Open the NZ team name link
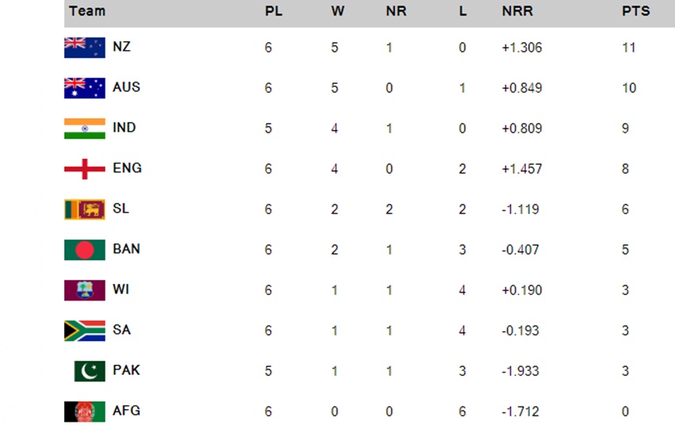 point(121,47)
